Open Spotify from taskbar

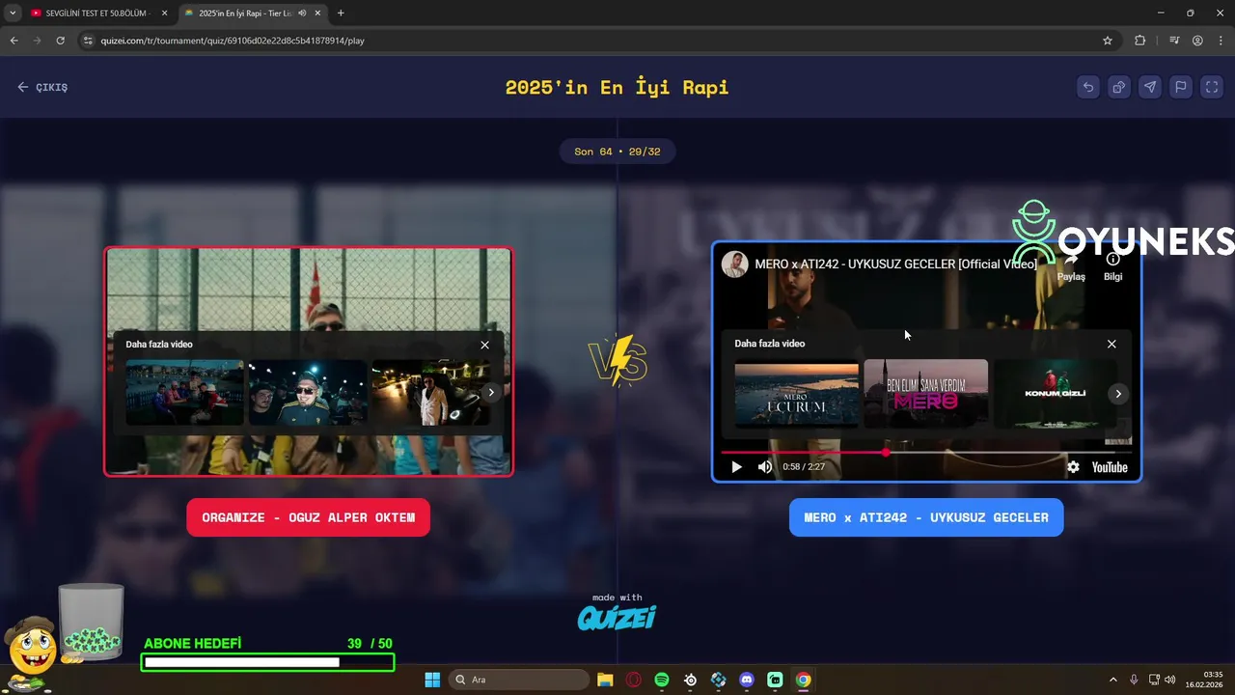662,680
